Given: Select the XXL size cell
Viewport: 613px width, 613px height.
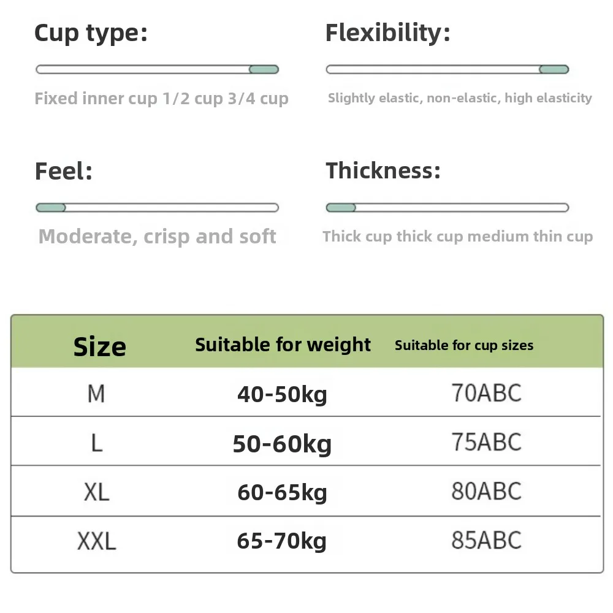Looking at the screenshot, I should [96, 541].
